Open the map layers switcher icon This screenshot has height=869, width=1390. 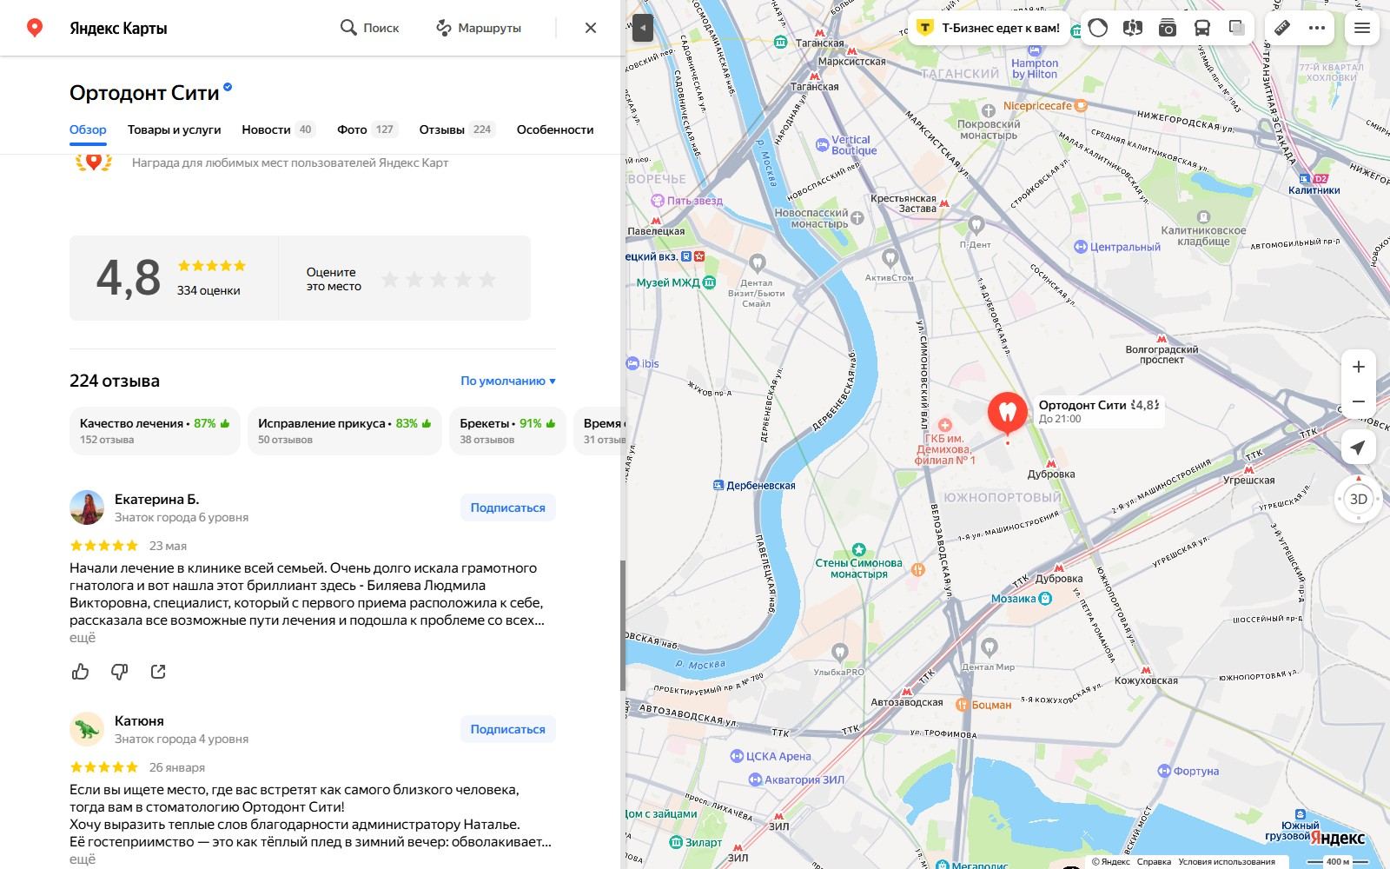[1237, 28]
